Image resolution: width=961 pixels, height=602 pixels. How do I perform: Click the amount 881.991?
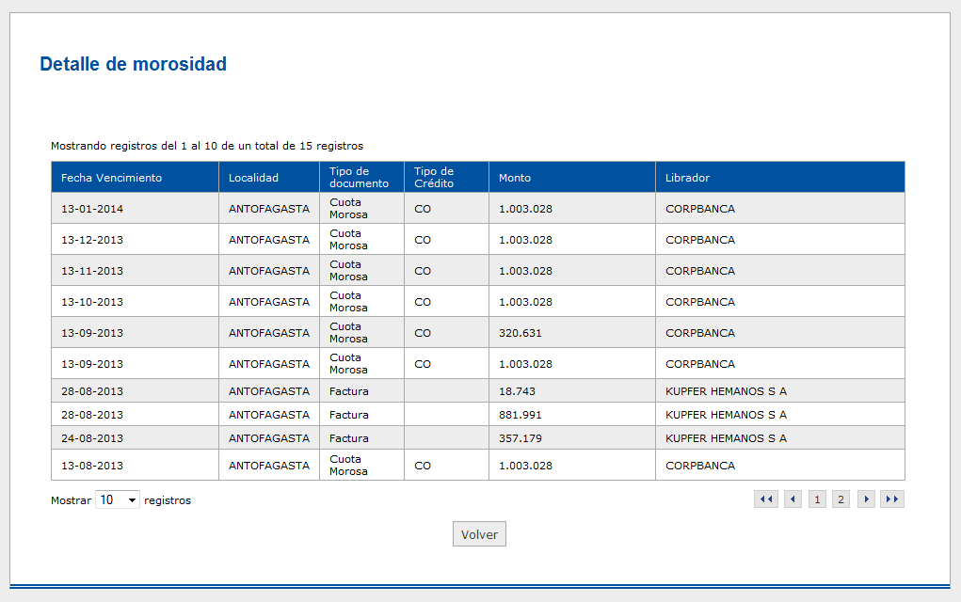tap(521, 415)
